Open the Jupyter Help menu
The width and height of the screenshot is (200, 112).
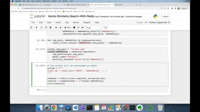97,22
